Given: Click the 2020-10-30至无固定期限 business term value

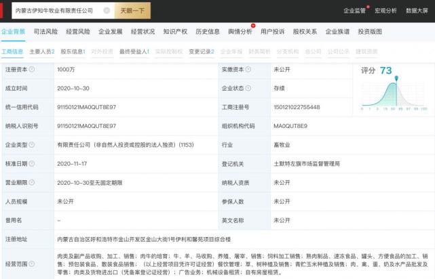Looking at the screenshot, I should (x=90, y=183).
